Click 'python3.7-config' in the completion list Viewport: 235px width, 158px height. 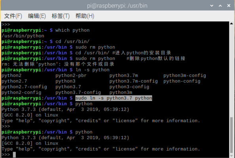[x=78, y=93]
